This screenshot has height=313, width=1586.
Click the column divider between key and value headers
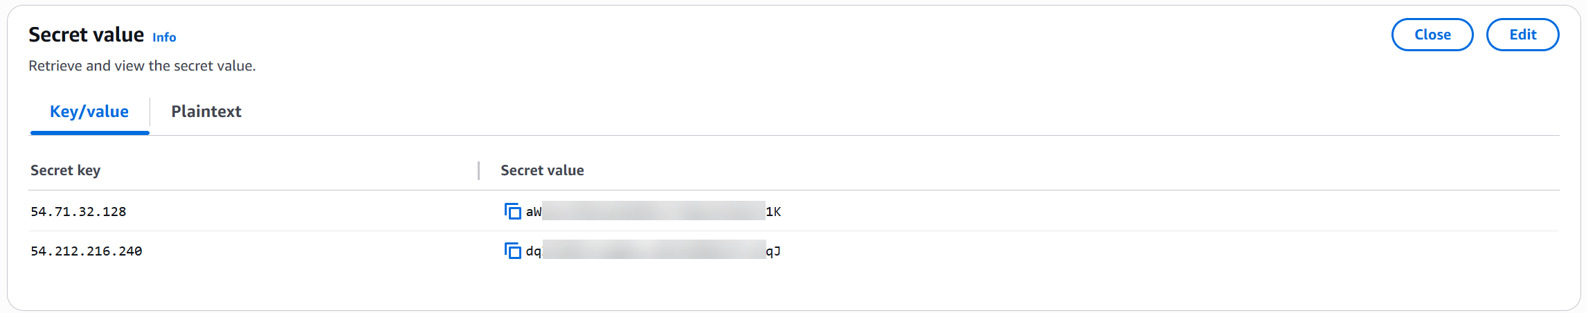pos(478,170)
